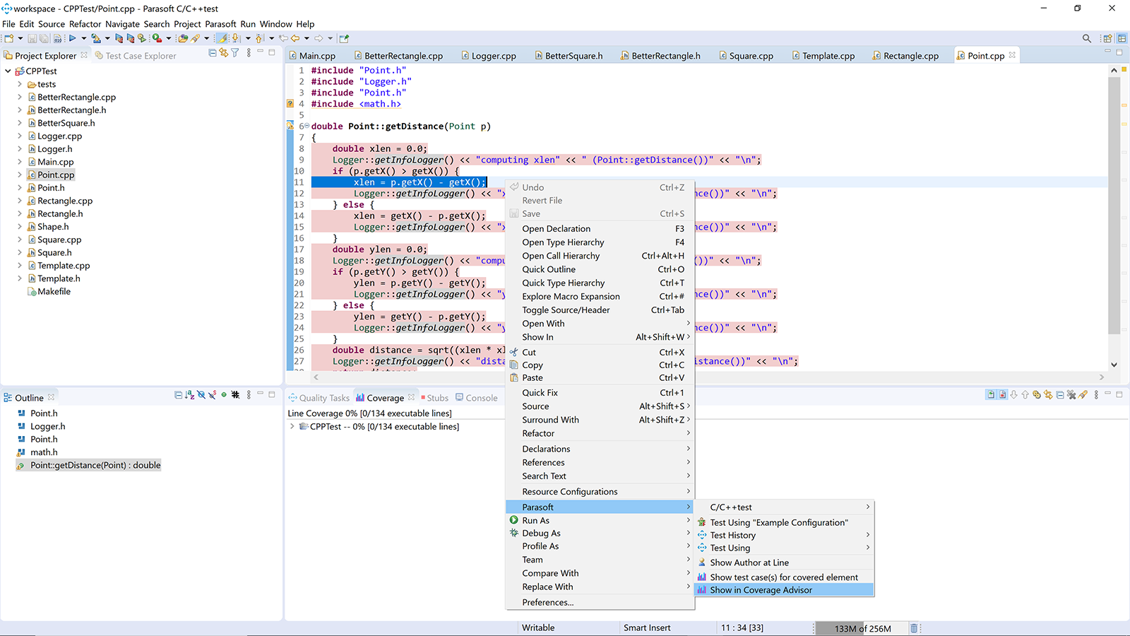The width and height of the screenshot is (1130, 636).
Task: Click the next covered element arrow in Coverage toolbar
Action: coord(1013,395)
